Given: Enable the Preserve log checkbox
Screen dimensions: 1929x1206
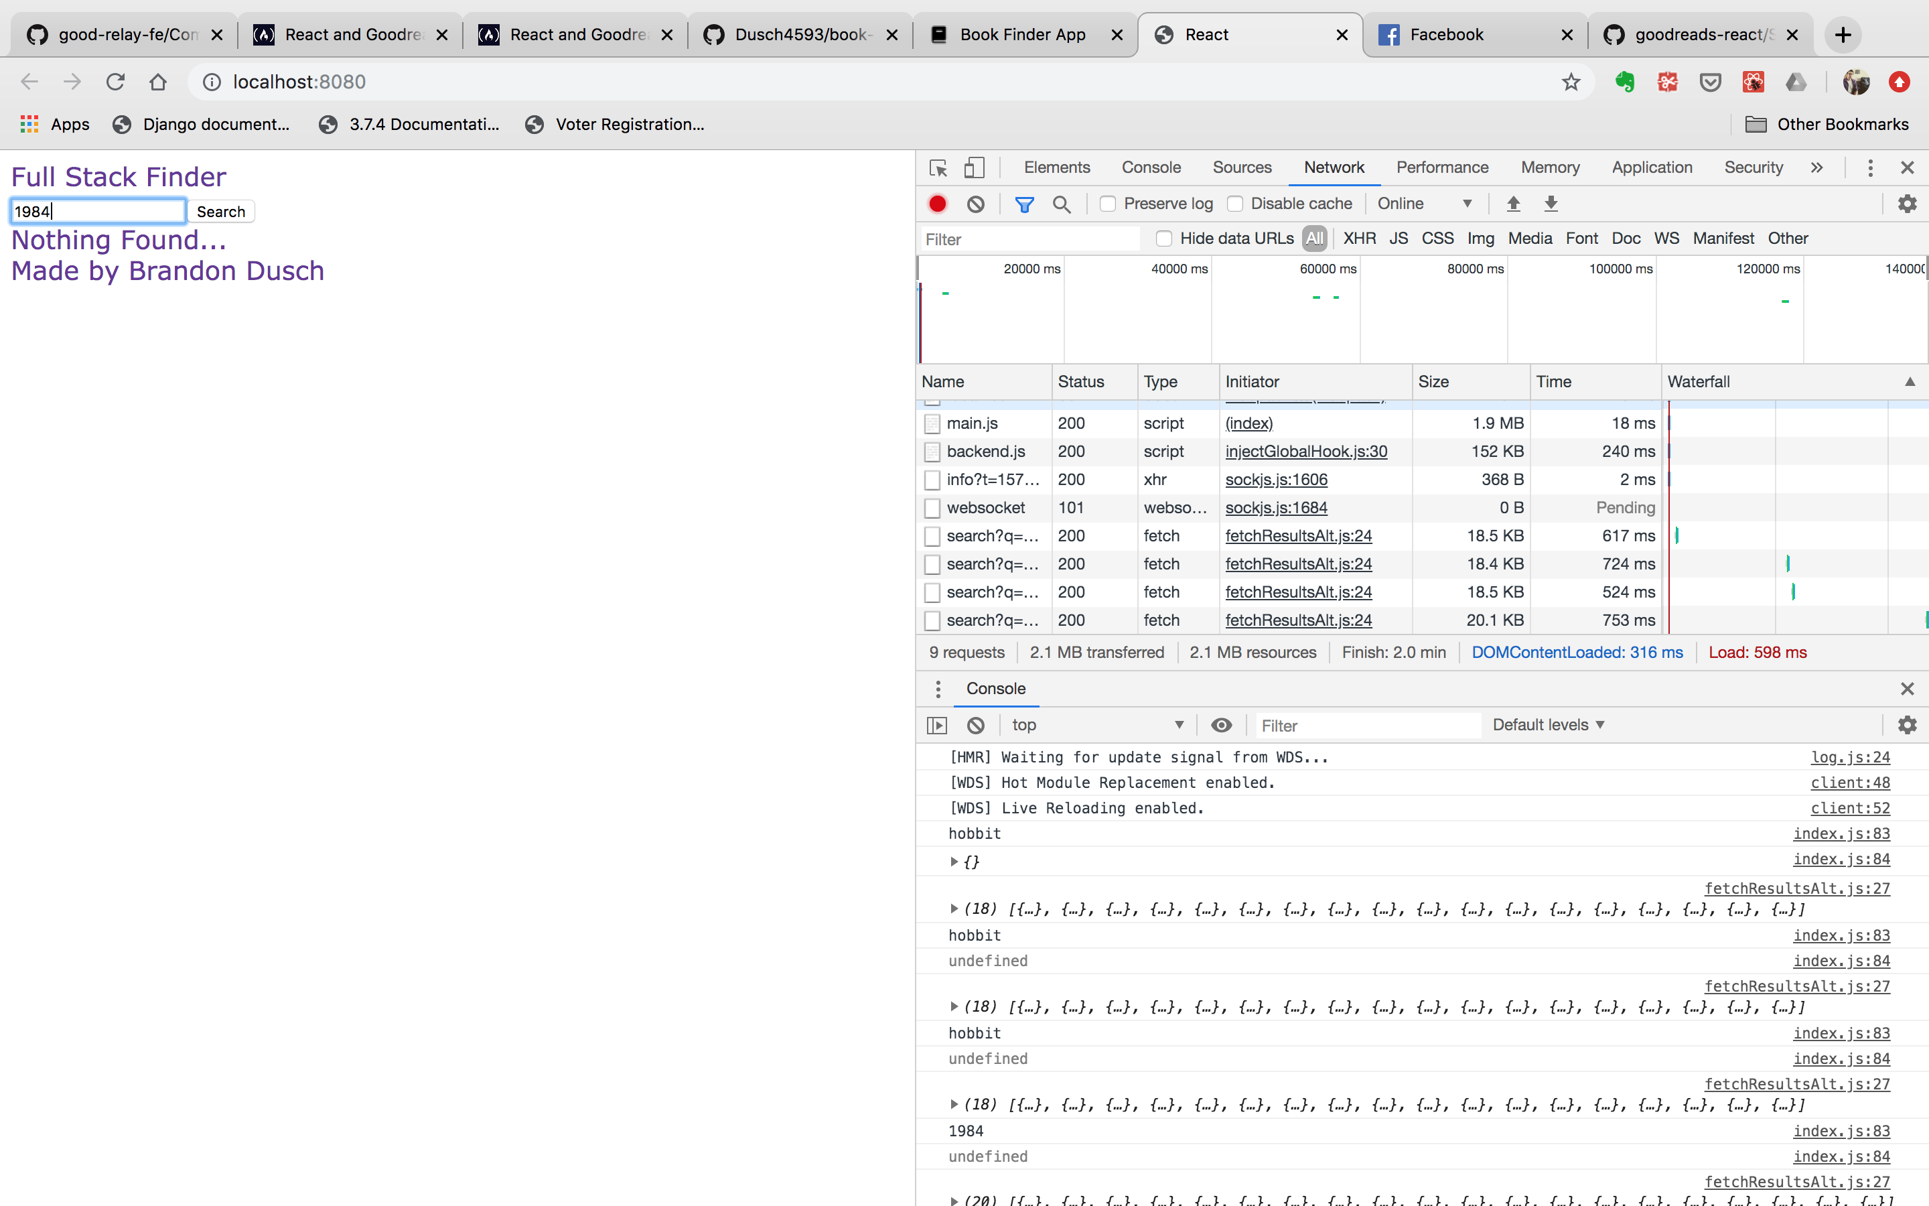Looking at the screenshot, I should (x=1108, y=204).
